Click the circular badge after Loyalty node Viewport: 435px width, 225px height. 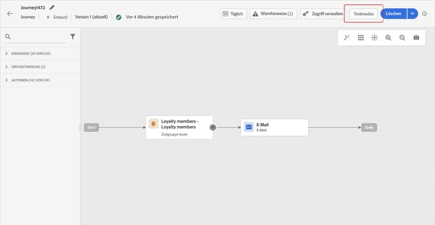click(213, 127)
